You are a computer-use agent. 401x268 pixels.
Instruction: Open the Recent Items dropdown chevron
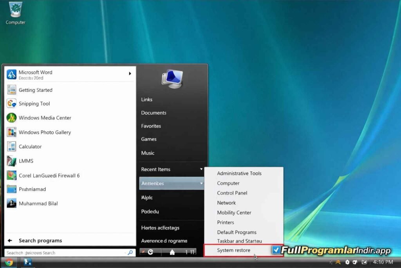click(202, 169)
